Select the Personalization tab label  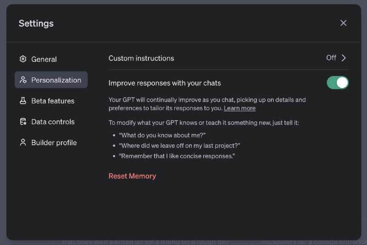pyautogui.click(x=56, y=80)
